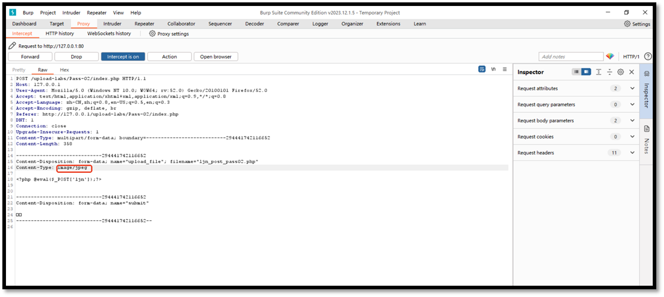Drop the intercepted request

point(77,56)
